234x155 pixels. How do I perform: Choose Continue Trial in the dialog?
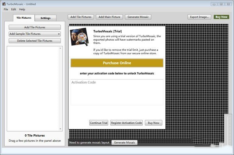tap(99, 123)
